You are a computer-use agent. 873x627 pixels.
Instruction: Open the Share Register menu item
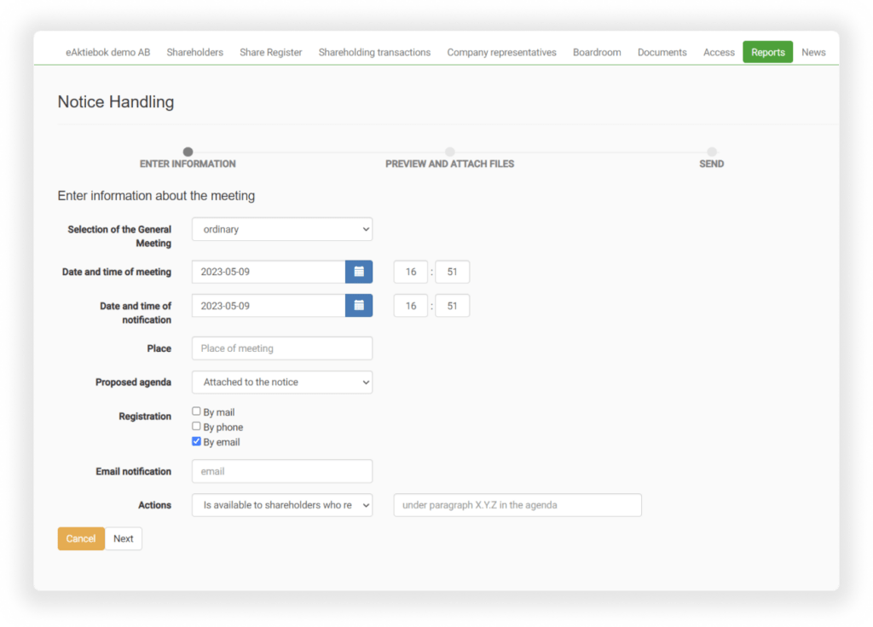[x=270, y=52]
